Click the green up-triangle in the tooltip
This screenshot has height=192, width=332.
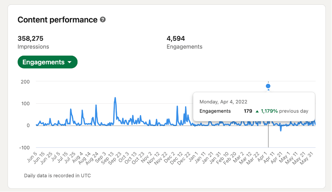pyautogui.click(x=257, y=111)
